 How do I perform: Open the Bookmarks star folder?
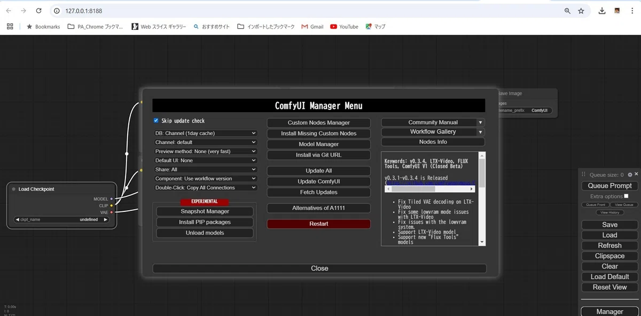43,27
